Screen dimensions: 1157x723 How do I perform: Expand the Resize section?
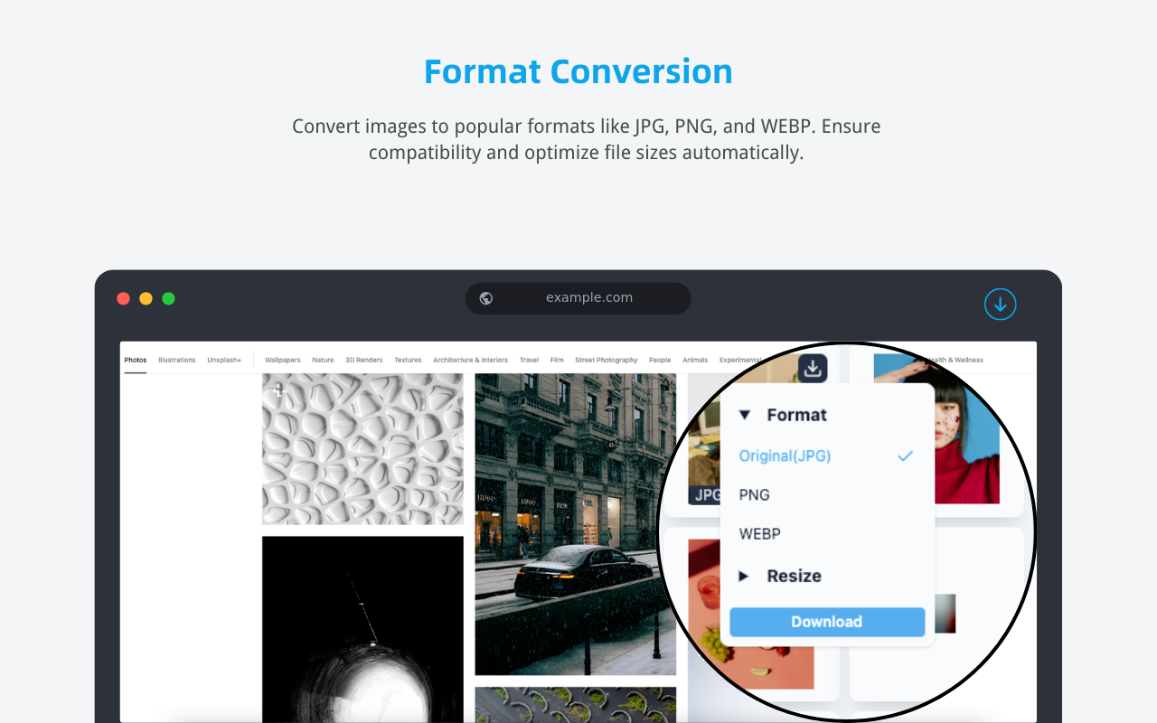744,576
